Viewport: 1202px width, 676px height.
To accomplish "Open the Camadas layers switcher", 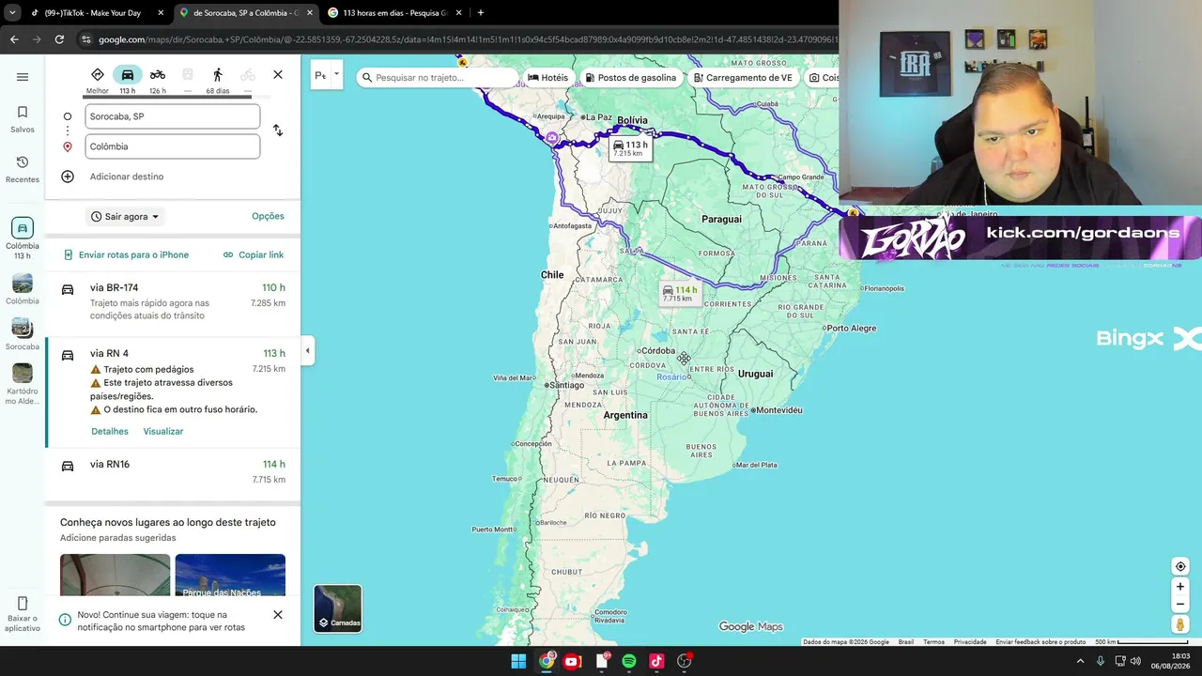I will point(337,608).
